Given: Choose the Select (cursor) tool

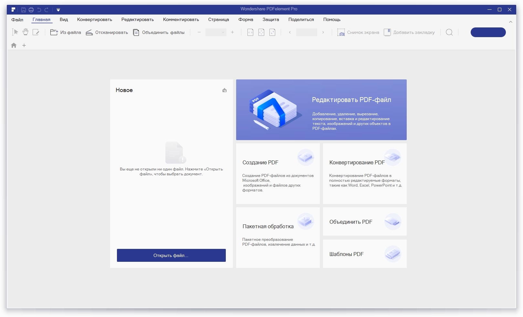Looking at the screenshot, I should click(x=15, y=32).
